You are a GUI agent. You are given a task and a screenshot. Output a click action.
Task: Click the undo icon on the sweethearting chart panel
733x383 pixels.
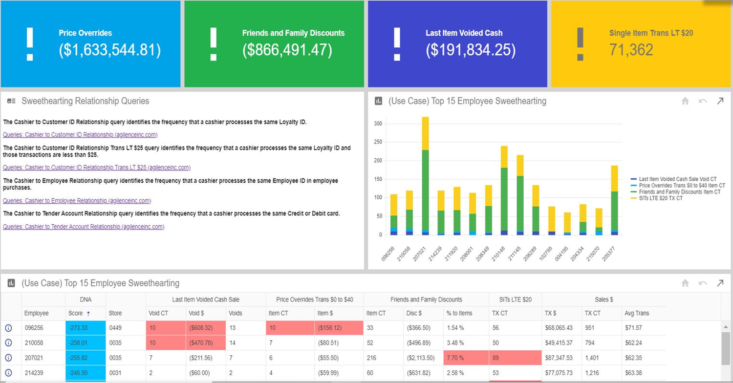(702, 101)
